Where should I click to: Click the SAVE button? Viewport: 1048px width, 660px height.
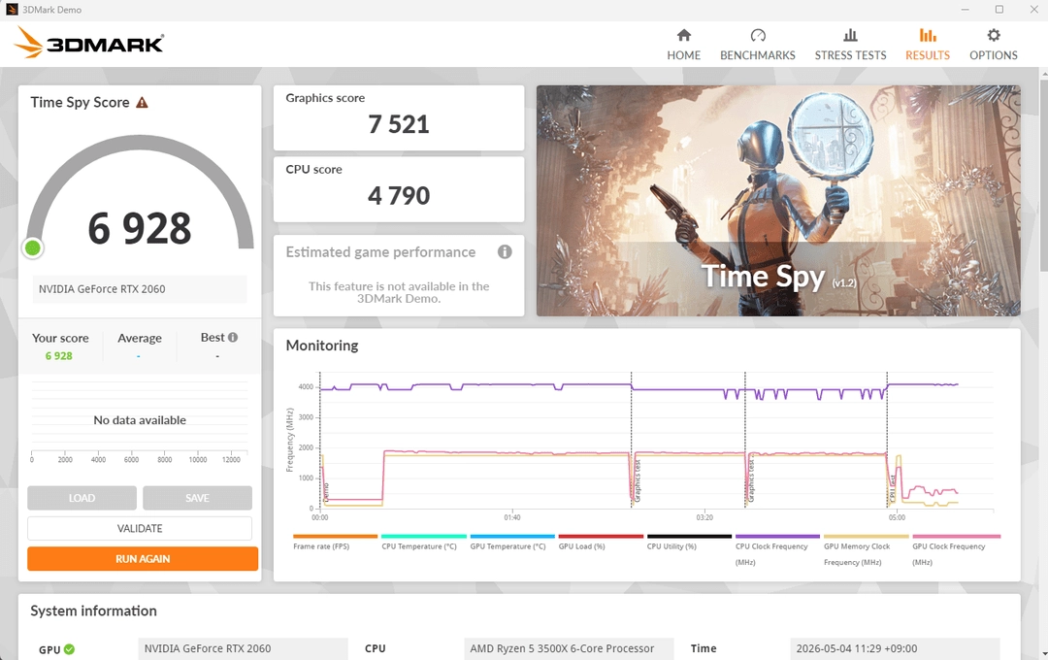coord(197,498)
